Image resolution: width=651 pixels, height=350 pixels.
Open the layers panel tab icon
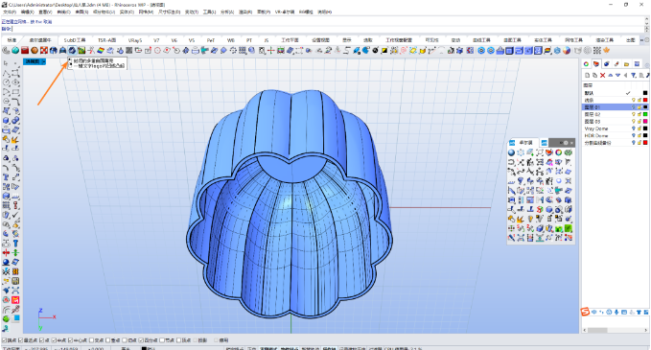596,64
